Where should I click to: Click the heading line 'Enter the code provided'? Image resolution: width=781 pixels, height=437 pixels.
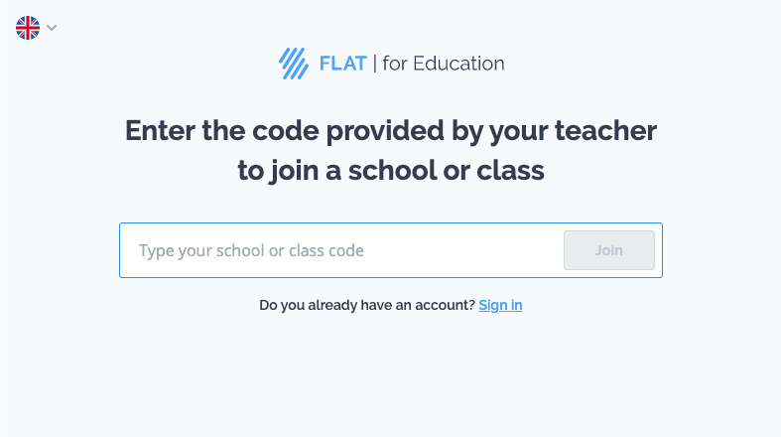(284, 130)
